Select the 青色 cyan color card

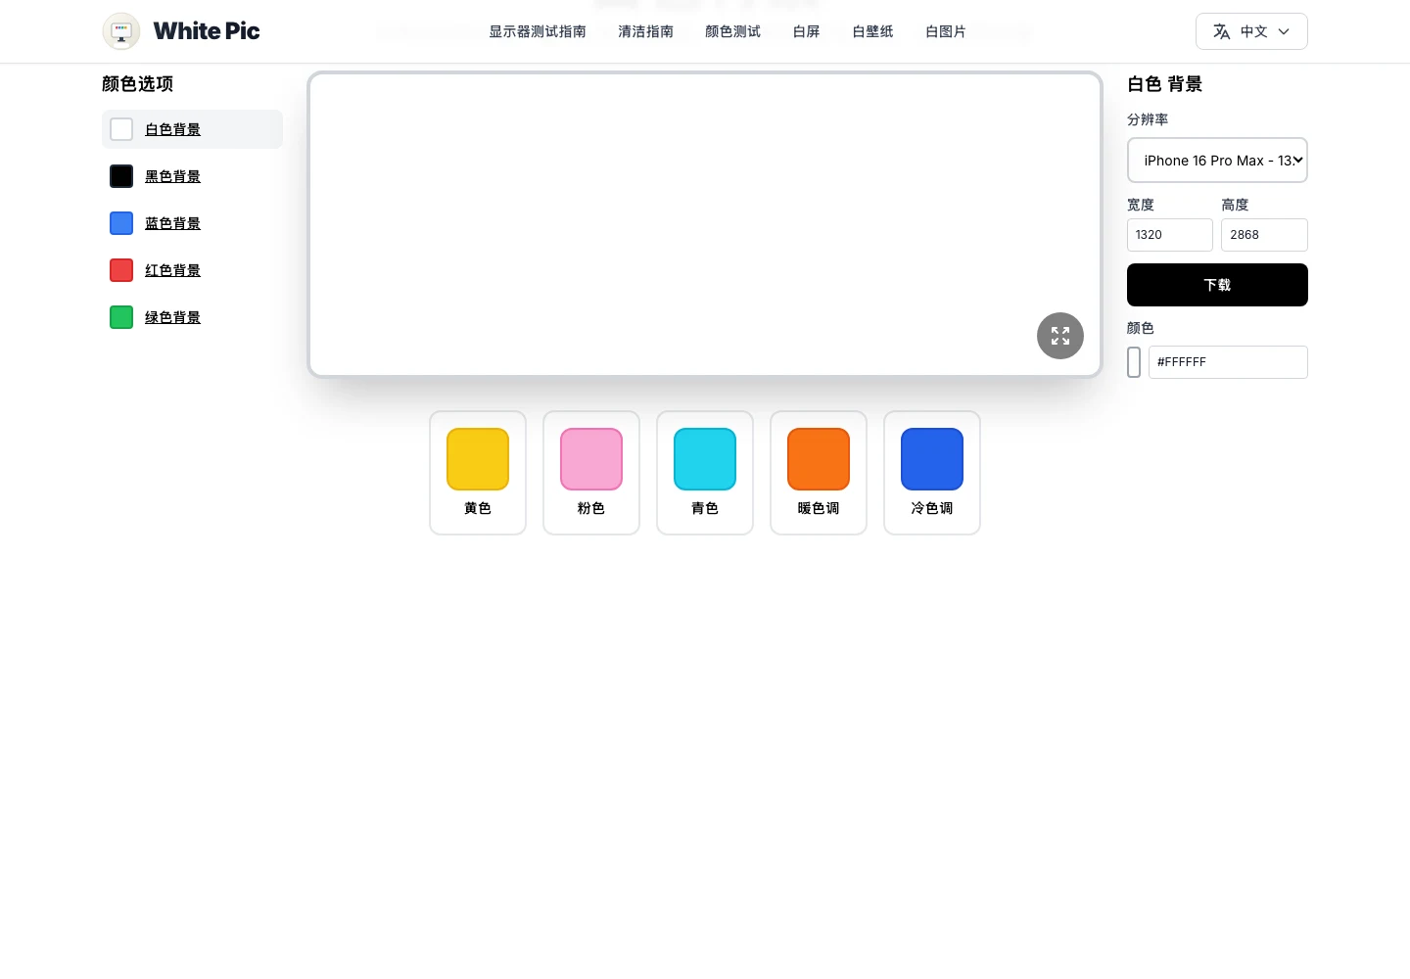coord(705,473)
